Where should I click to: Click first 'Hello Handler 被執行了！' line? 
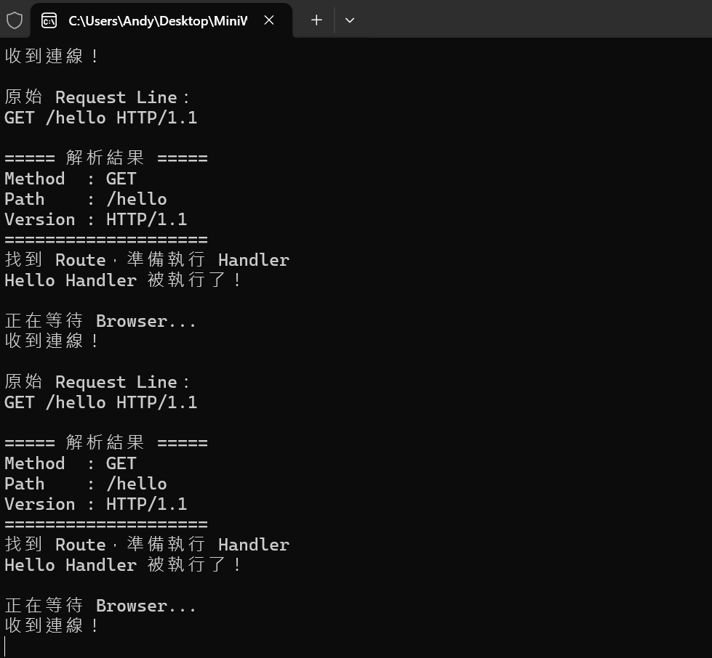pos(123,280)
